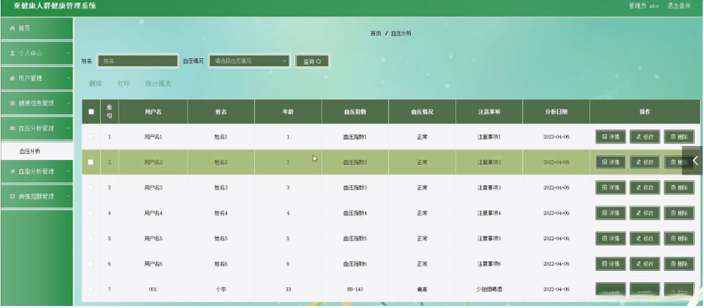704x308 pixels.
Task: Click the home icon beside 首页
Action: click(x=13, y=29)
